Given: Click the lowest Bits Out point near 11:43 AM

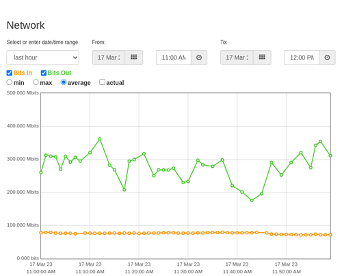Looking at the screenshot, I should [252, 200].
